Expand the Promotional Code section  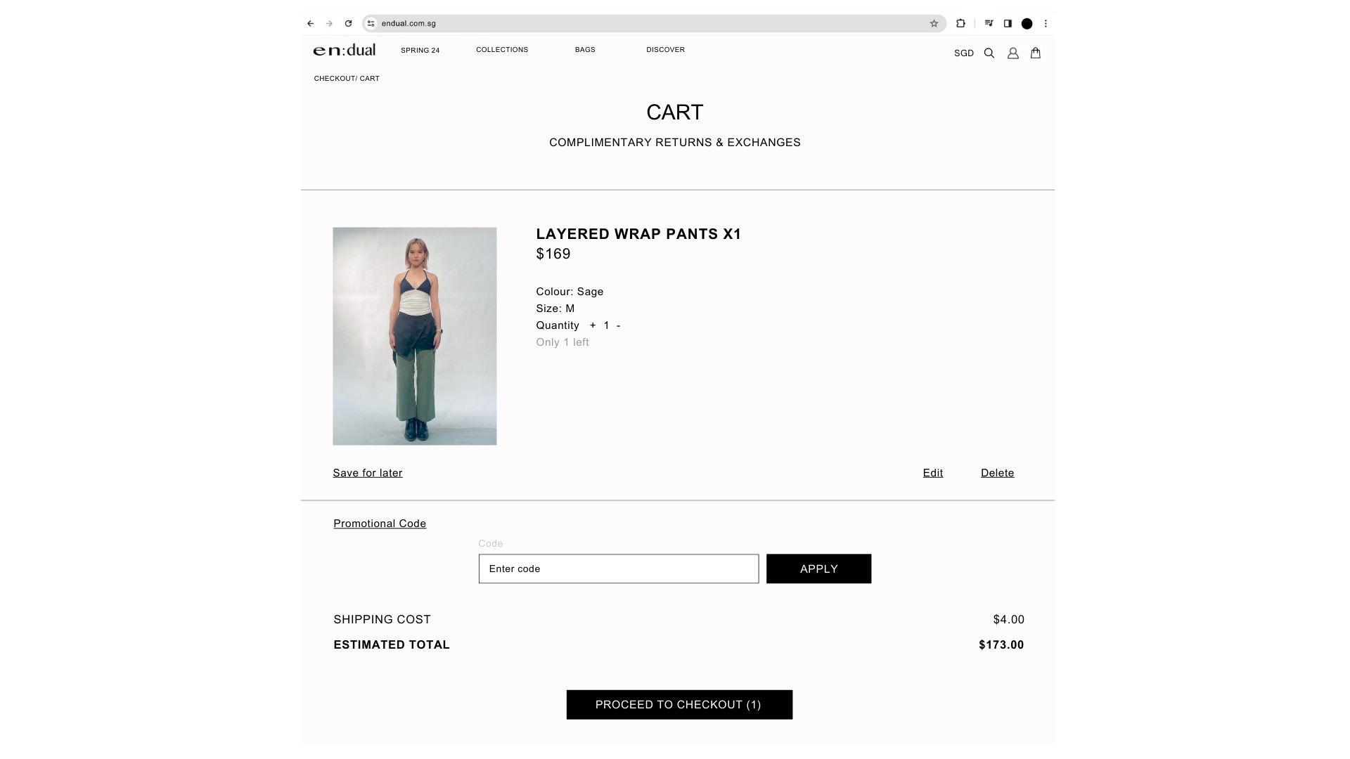pyautogui.click(x=380, y=524)
